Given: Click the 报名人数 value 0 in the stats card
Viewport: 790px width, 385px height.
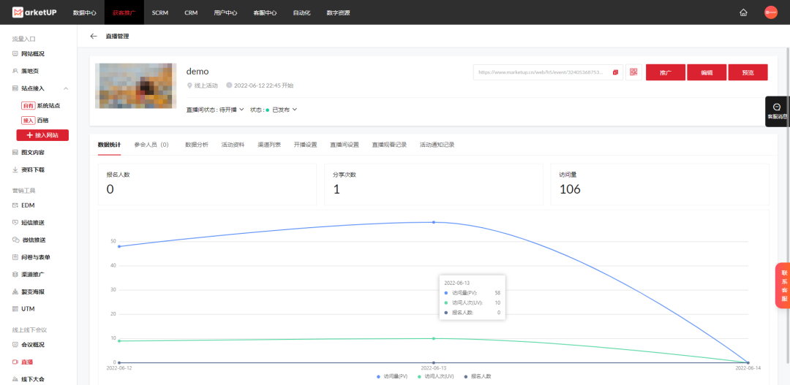Looking at the screenshot, I should [110, 189].
